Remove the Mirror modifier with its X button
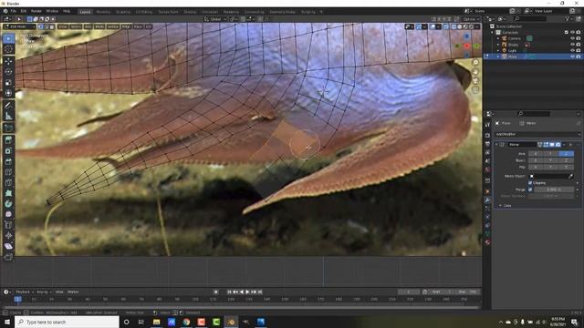 [571, 144]
